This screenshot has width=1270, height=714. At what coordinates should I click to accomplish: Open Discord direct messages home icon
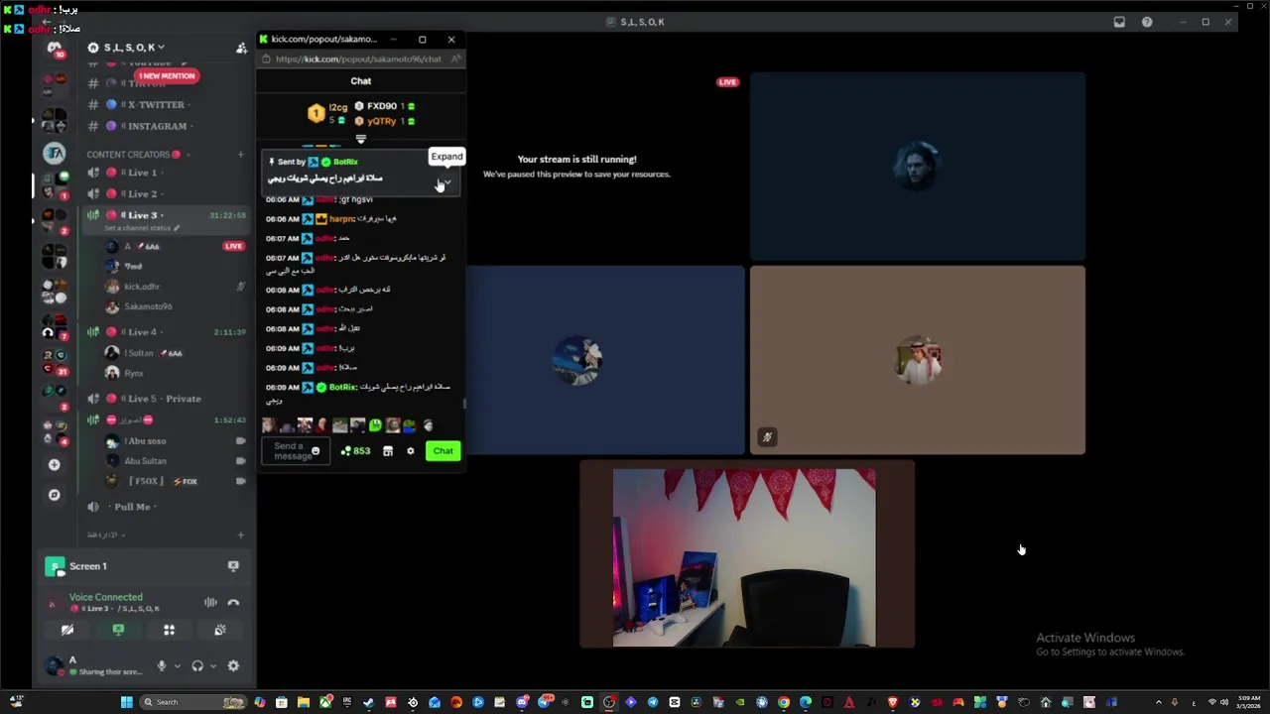pyautogui.click(x=55, y=49)
